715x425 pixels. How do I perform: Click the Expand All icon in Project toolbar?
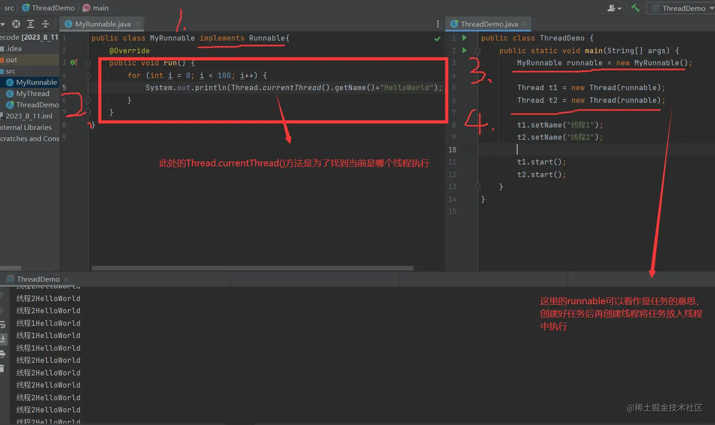(31, 24)
